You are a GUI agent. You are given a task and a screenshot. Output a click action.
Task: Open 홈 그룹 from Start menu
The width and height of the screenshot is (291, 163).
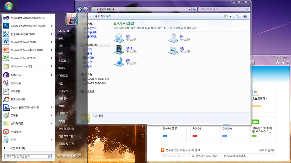coord(62,61)
